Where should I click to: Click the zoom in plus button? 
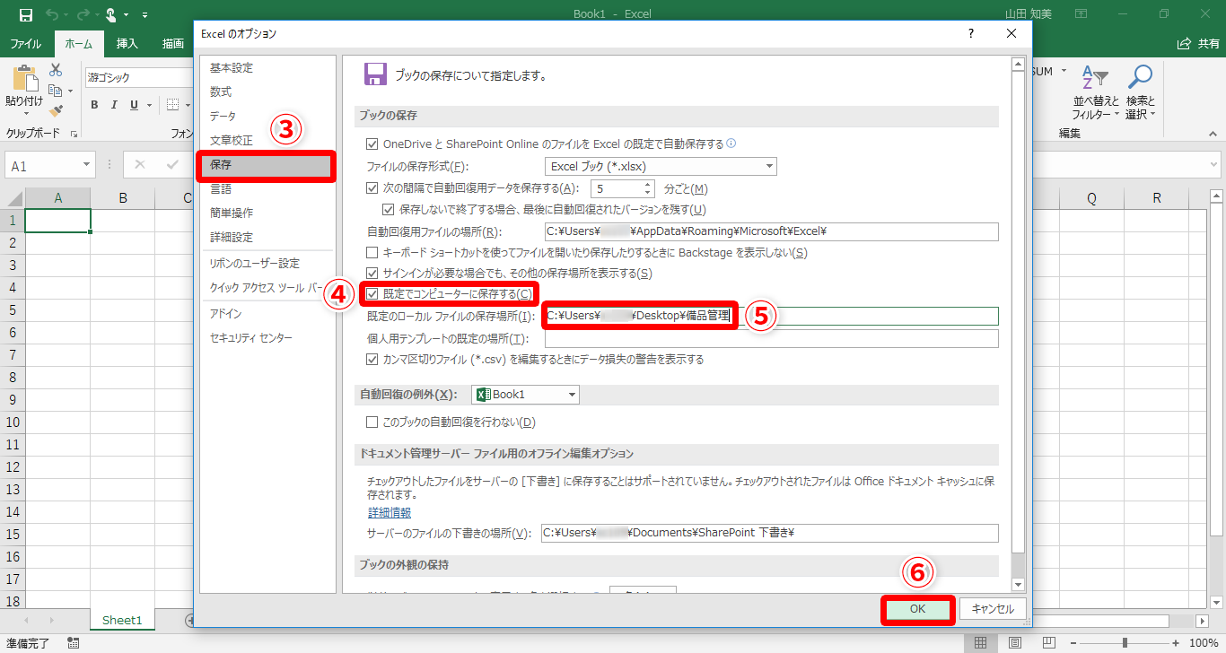tap(1177, 643)
